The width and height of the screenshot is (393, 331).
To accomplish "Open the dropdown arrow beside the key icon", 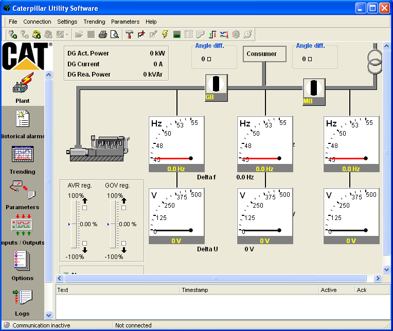I will [67, 34].
